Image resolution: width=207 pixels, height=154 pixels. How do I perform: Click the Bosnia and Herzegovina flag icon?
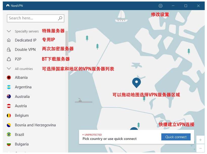click(9, 125)
